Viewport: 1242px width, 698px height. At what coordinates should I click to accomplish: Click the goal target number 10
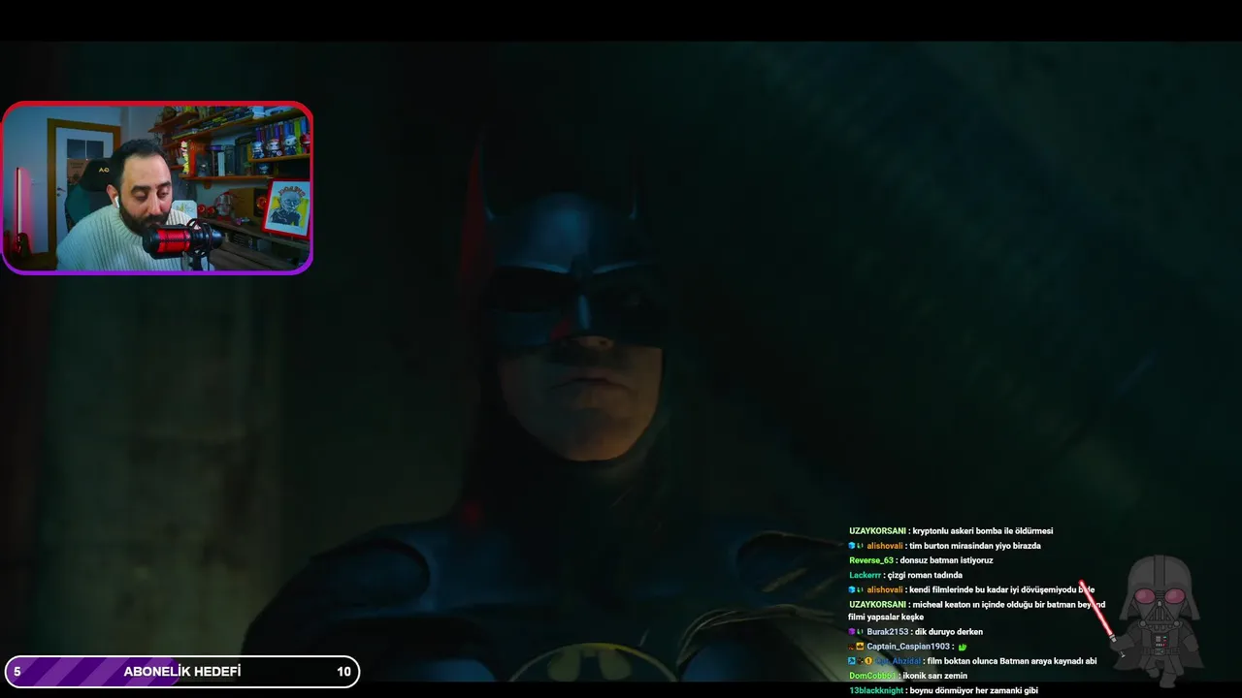click(x=343, y=672)
